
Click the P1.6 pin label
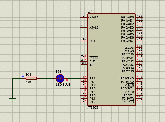(92, 99)
